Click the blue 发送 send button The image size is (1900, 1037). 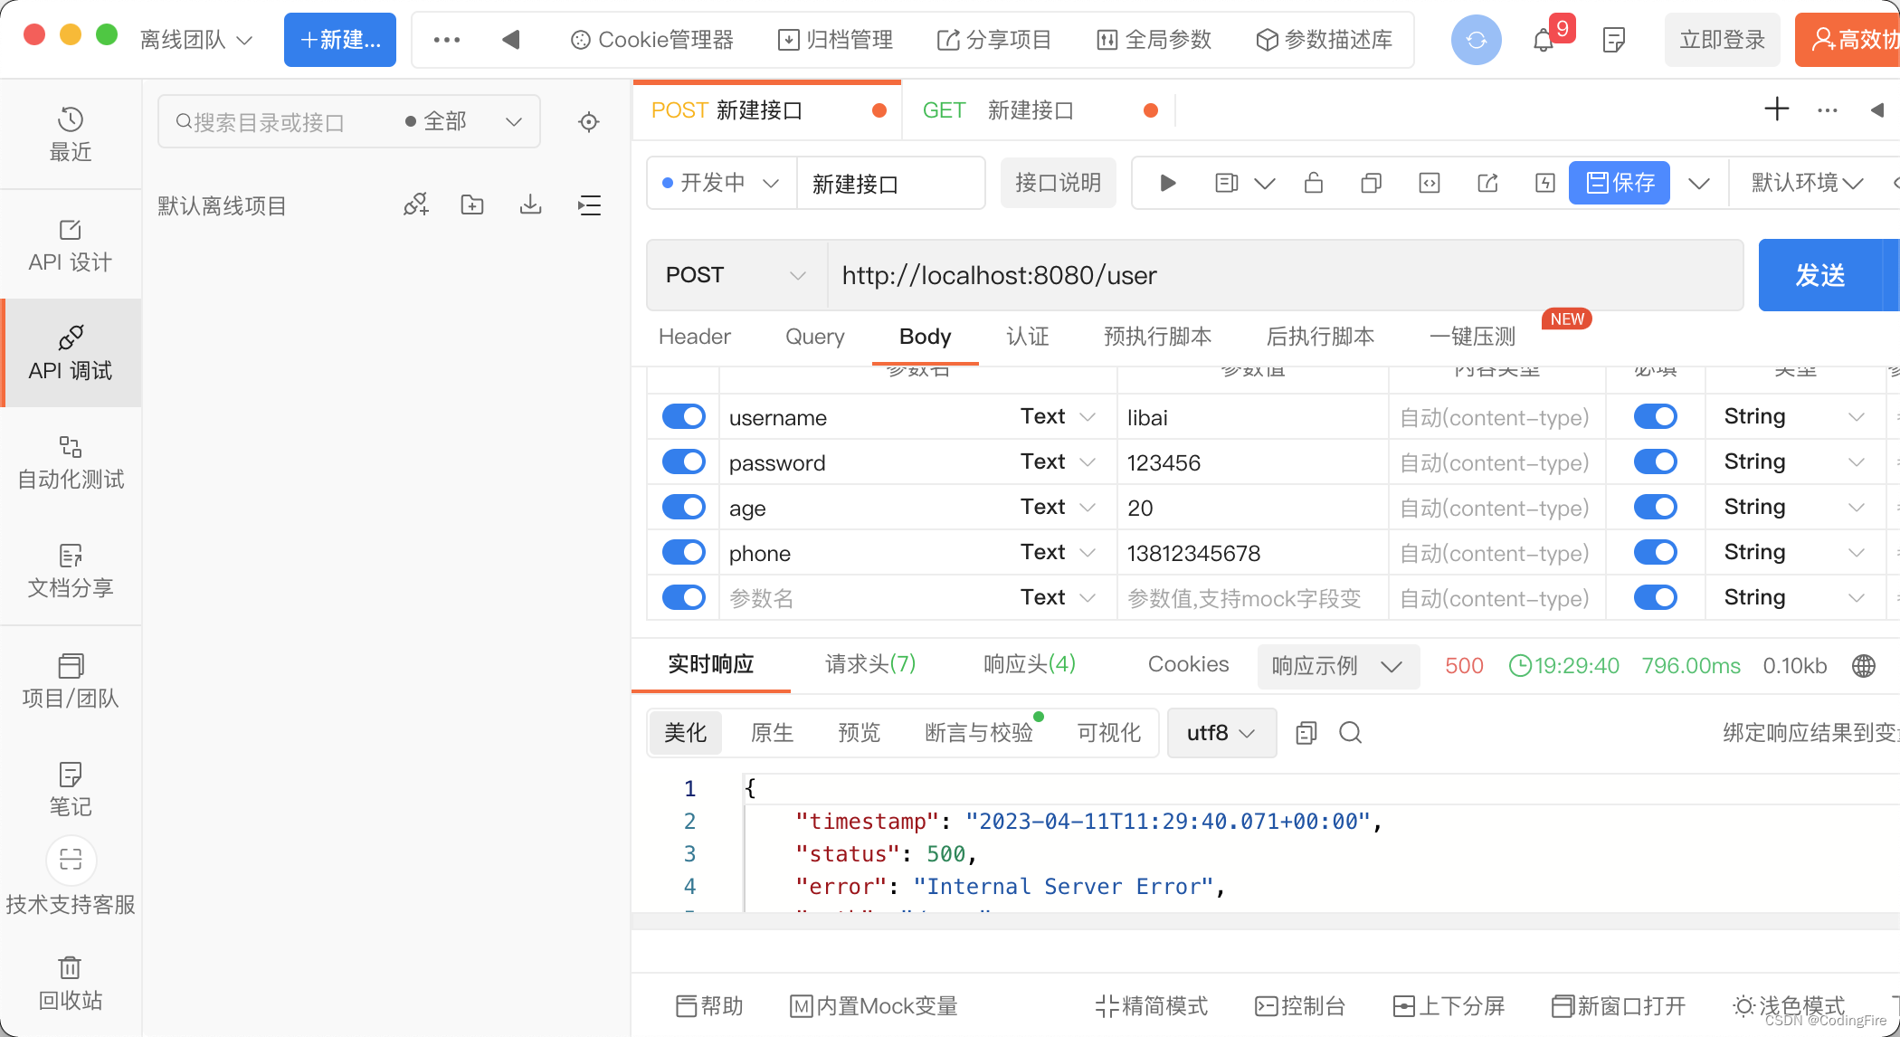(x=1819, y=275)
